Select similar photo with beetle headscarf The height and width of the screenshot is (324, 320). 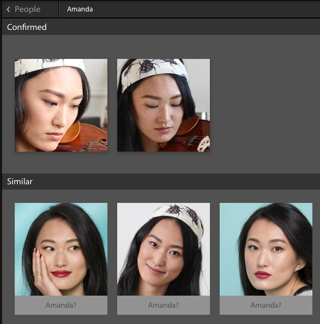[x=164, y=249]
